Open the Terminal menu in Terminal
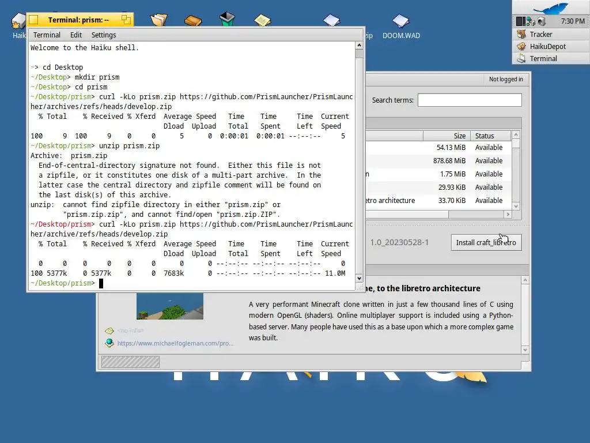 47,35
